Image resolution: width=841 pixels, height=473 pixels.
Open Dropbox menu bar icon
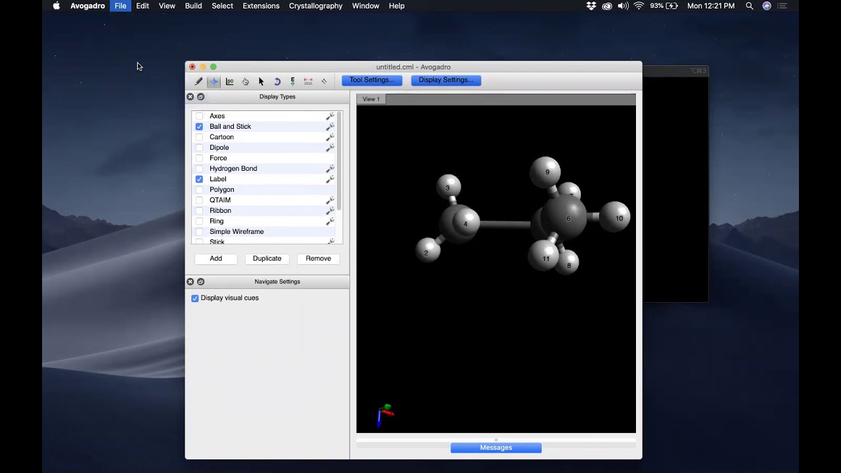tap(591, 6)
